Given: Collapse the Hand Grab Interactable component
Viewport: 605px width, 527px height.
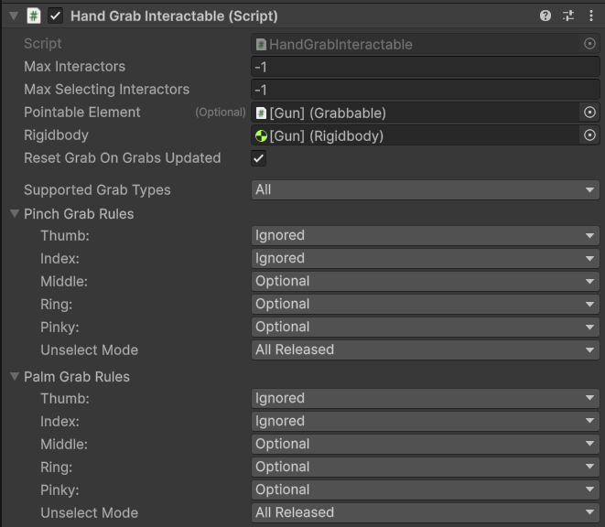Looking at the screenshot, I should (x=14, y=16).
